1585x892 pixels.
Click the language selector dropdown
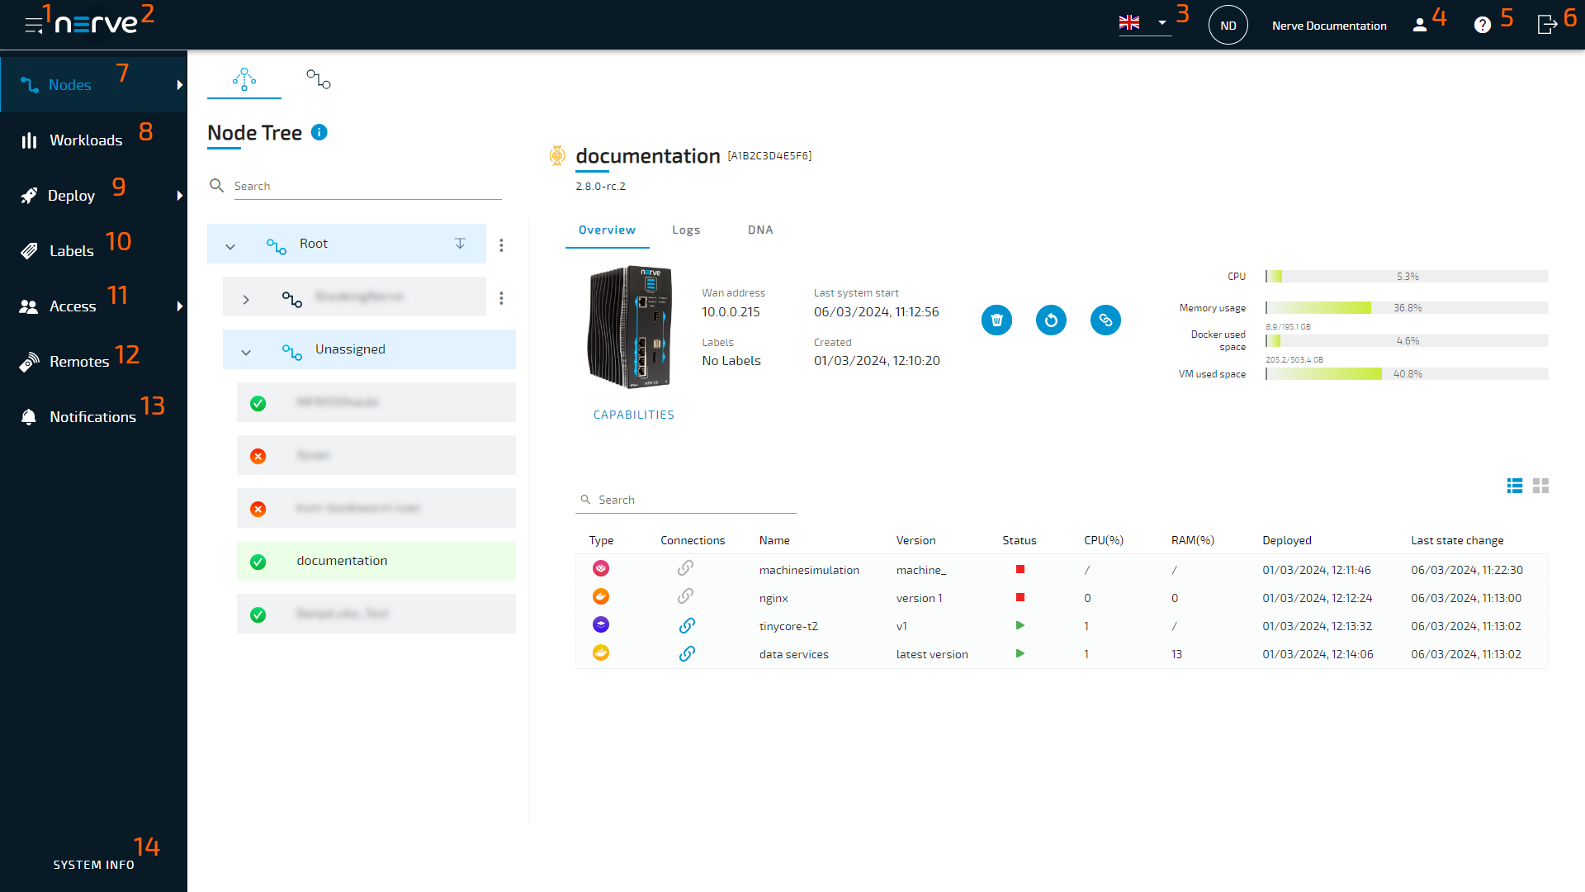coord(1143,24)
